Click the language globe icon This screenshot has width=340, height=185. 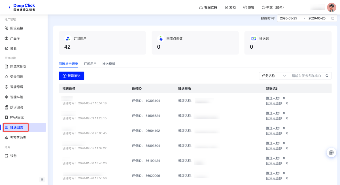click(x=263, y=7)
